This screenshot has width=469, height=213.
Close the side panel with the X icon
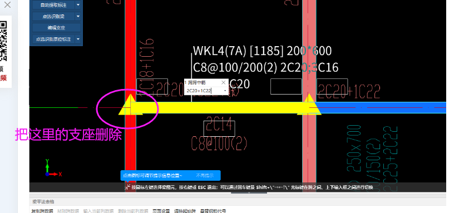[7, 4]
